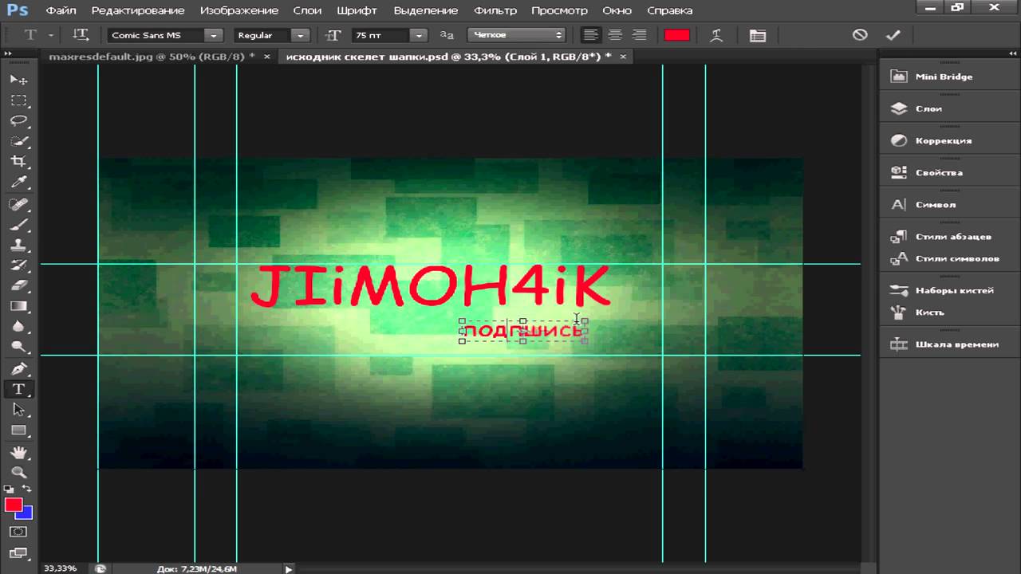The image size is (1021, 574).
Task: Open the Выделение menu
Action: click(426, 10)
